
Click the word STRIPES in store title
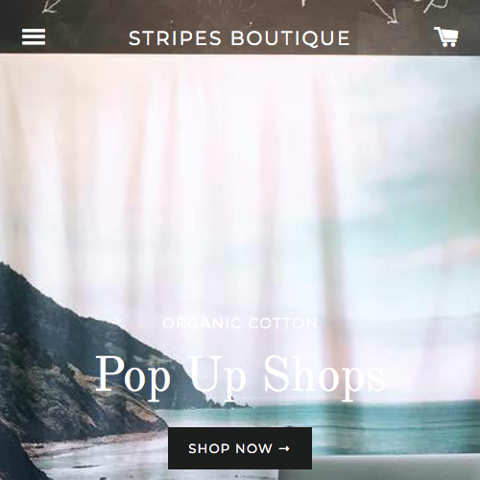point(175,38)
